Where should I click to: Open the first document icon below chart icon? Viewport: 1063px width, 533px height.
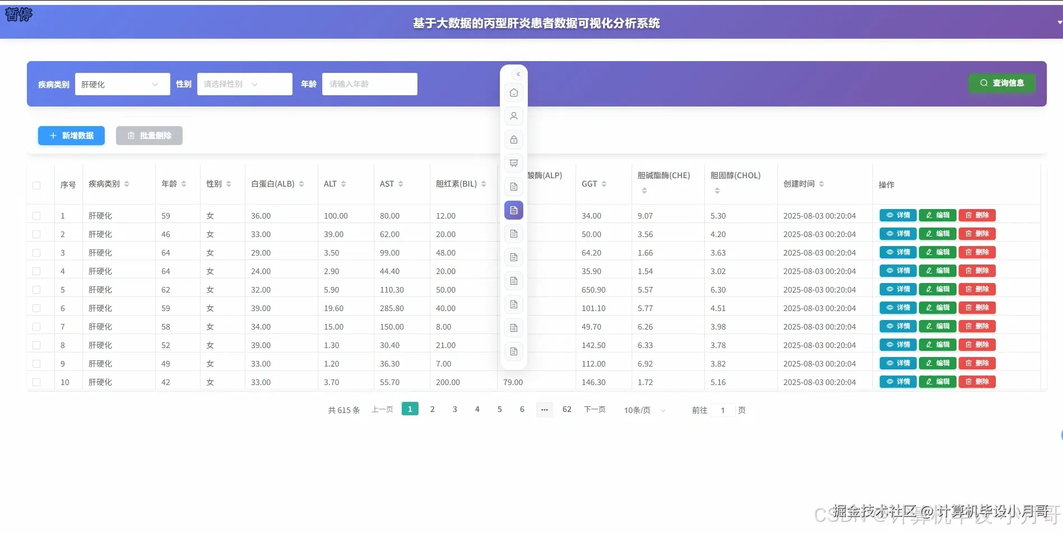(x=513, y=187)
